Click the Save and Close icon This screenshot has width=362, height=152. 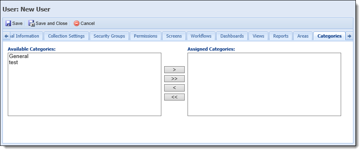click(x=32, y=23)
